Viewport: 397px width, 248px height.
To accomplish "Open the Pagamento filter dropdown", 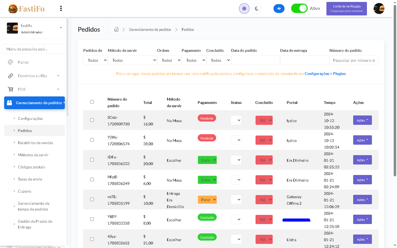I will 194,60.
